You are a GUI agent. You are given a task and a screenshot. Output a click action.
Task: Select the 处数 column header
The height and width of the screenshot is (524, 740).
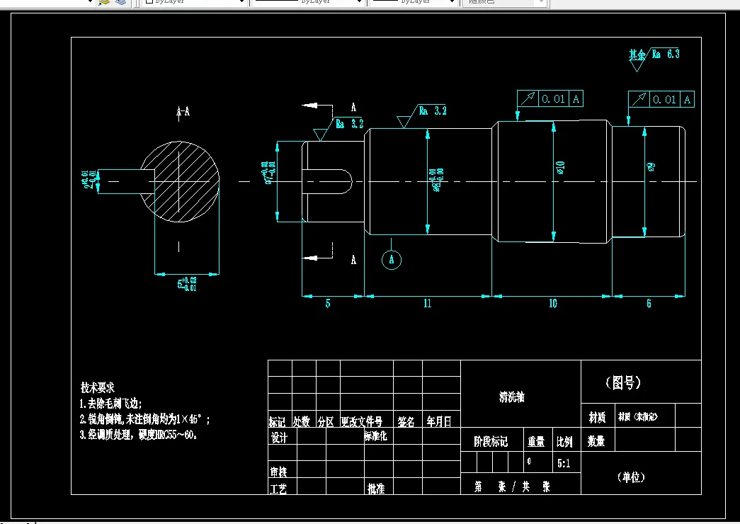tap(302, 421)
